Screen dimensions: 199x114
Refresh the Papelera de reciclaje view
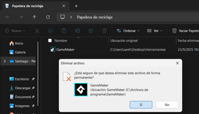pos(48,17)
